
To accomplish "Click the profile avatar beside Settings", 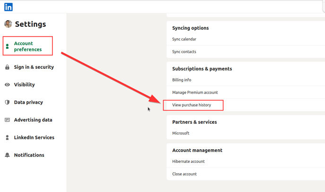I will [x=8, y=24].
